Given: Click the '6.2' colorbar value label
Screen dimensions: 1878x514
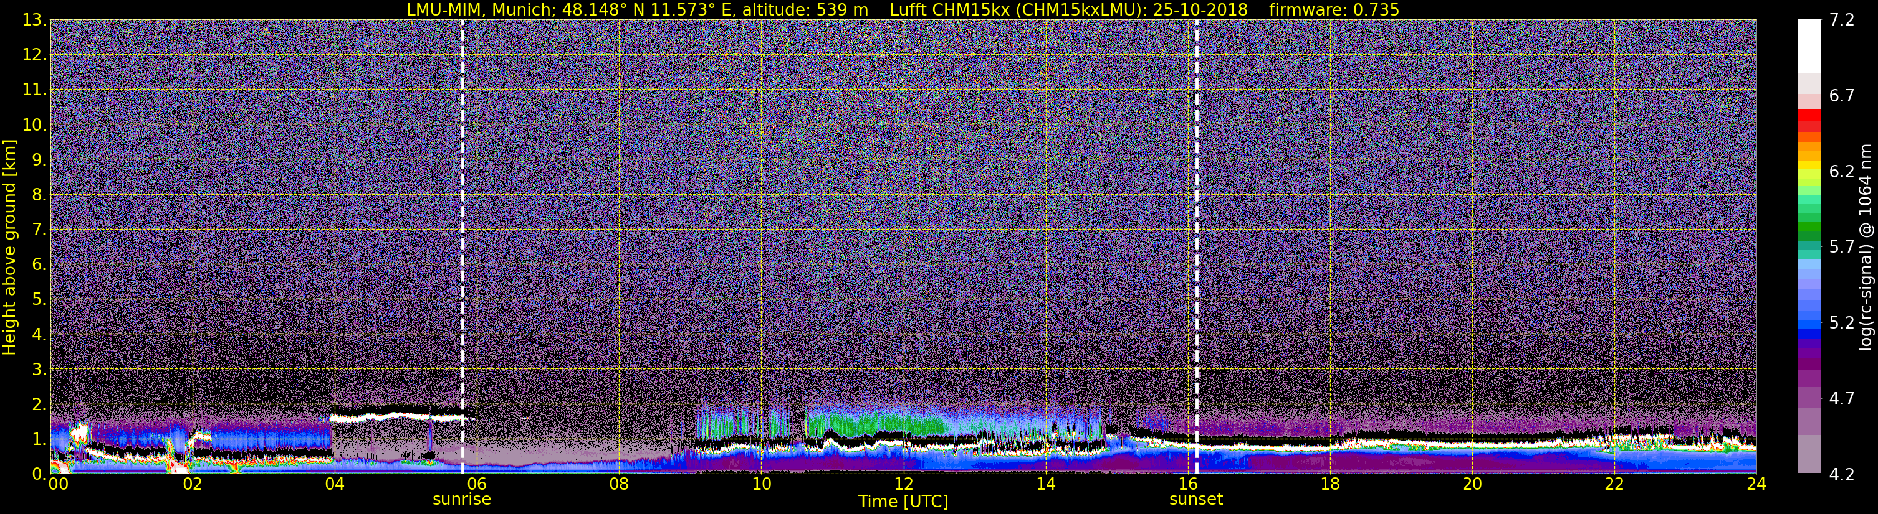Looking at the screenshot, I should click(x=1842, y=172).
